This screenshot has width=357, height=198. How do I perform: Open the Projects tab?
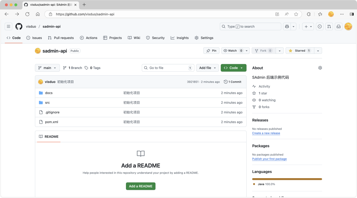tap(112, 38)
